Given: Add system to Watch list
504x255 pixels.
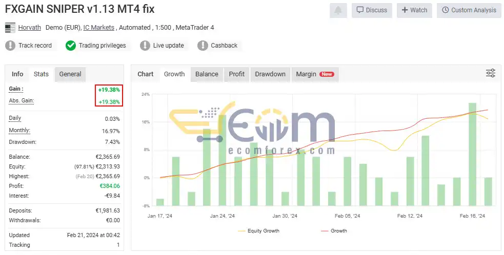Looking at the screenshot, I should [x=414, y=10].
